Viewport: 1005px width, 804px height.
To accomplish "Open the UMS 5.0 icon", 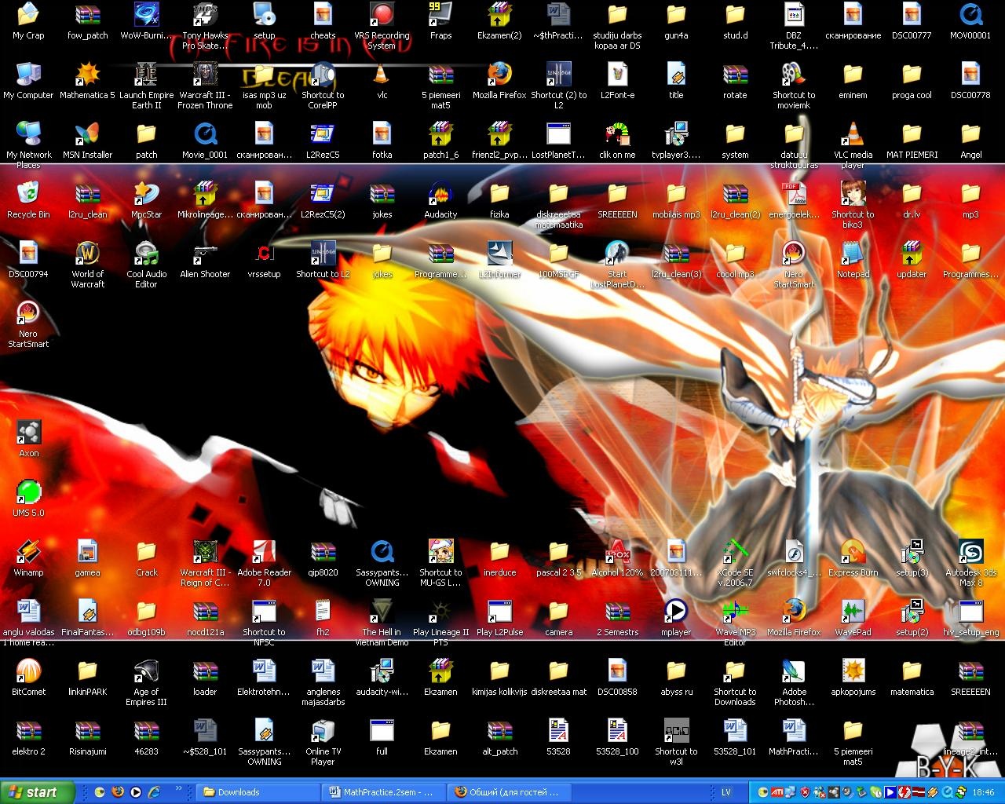I will [28, 492].
